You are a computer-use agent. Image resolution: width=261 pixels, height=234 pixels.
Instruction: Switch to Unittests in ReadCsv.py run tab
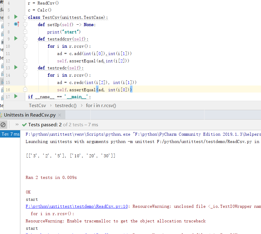pyautogui.click(x=30, y=115)
